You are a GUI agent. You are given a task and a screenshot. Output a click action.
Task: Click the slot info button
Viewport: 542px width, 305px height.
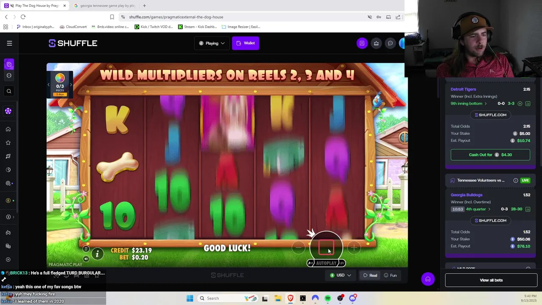(x=97, y=254)
